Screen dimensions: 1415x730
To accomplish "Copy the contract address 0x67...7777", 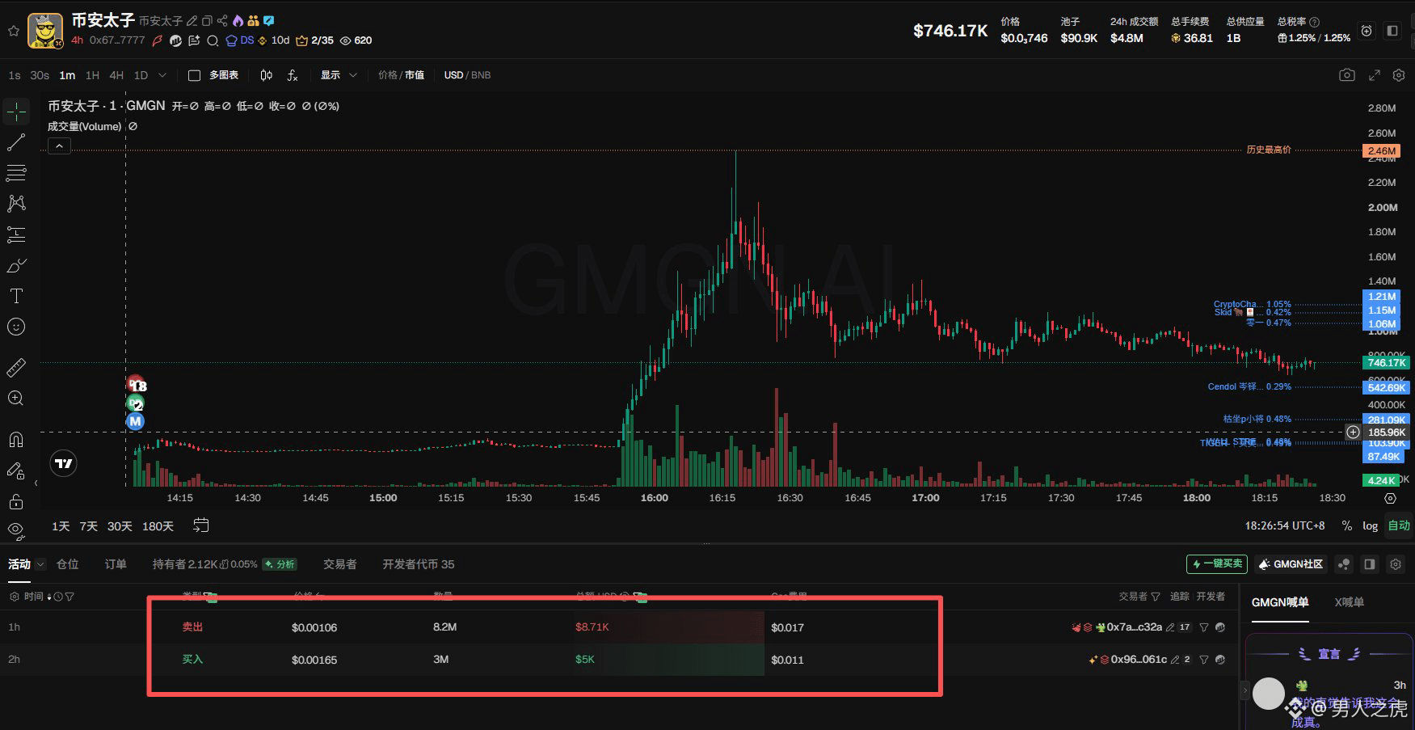I will (117, 40).
